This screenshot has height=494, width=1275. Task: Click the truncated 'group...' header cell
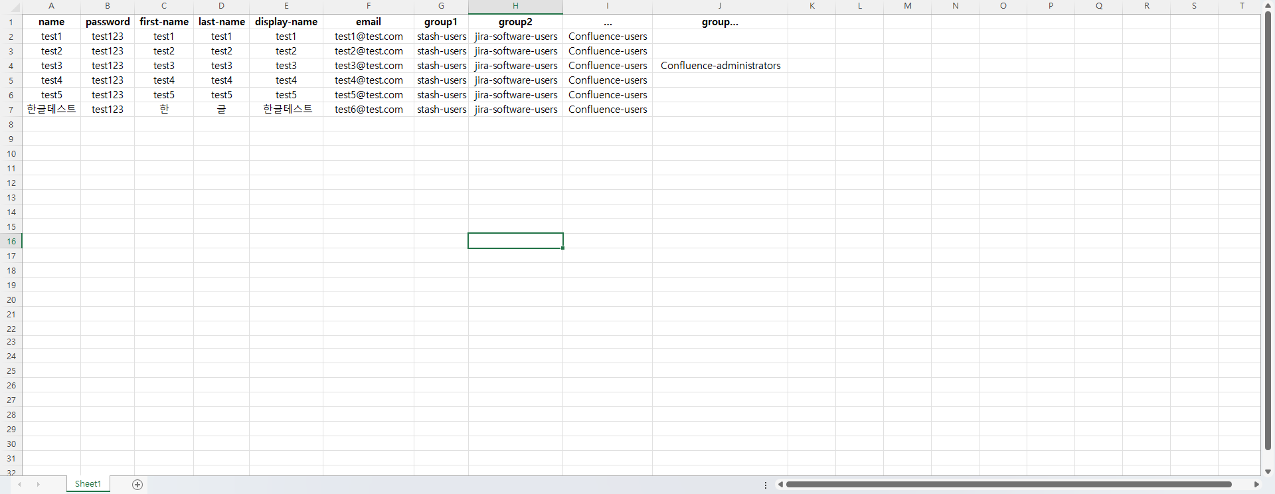720,22
